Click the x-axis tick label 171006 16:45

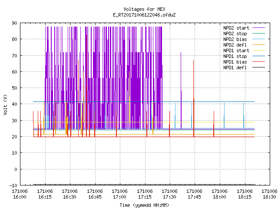[x=95, y=194]
